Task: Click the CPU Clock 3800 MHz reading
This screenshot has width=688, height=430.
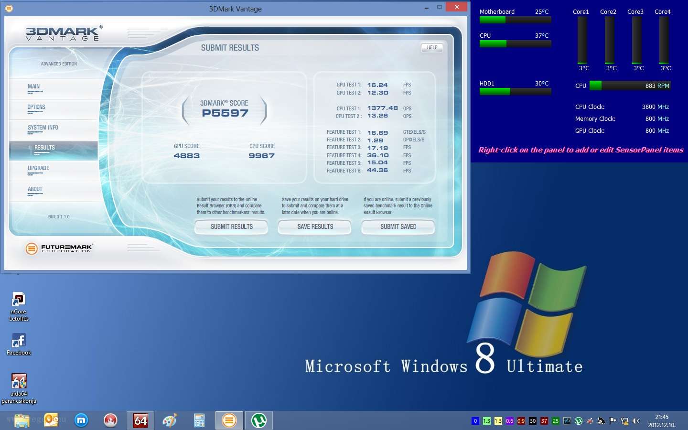Action: point(622,107)
